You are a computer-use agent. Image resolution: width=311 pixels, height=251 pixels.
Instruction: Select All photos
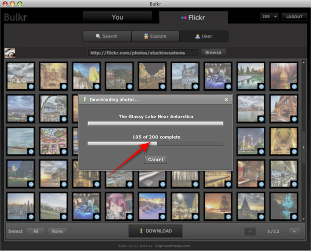36,231
